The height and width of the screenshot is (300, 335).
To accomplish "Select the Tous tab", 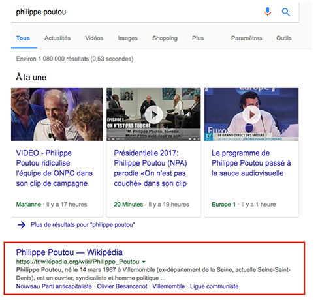I will 23,38.
